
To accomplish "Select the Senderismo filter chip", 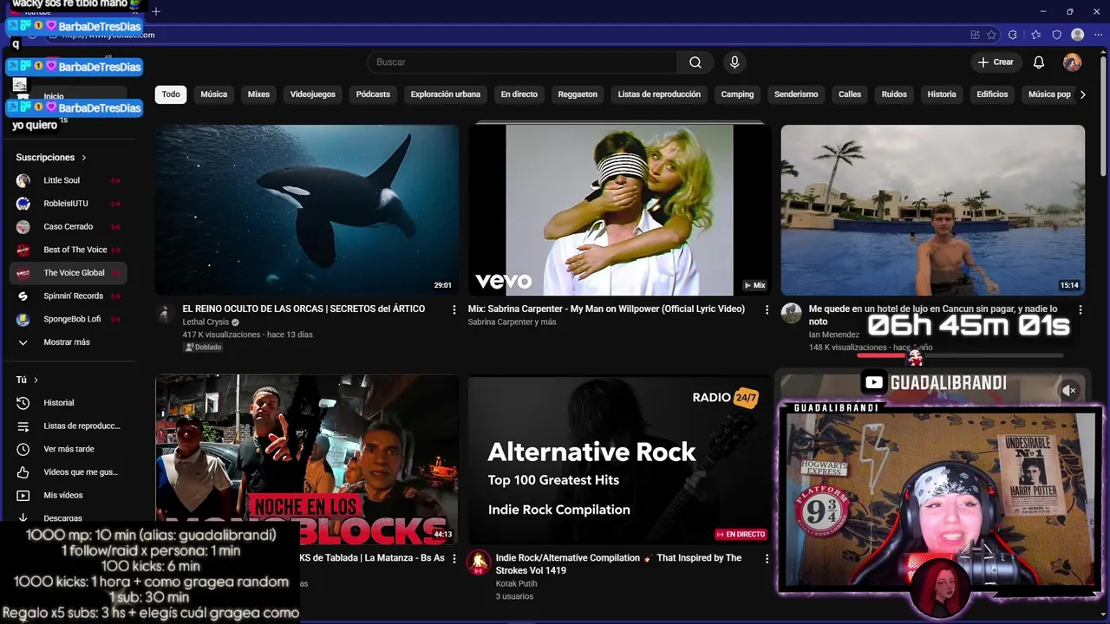I will click(796, 94).
